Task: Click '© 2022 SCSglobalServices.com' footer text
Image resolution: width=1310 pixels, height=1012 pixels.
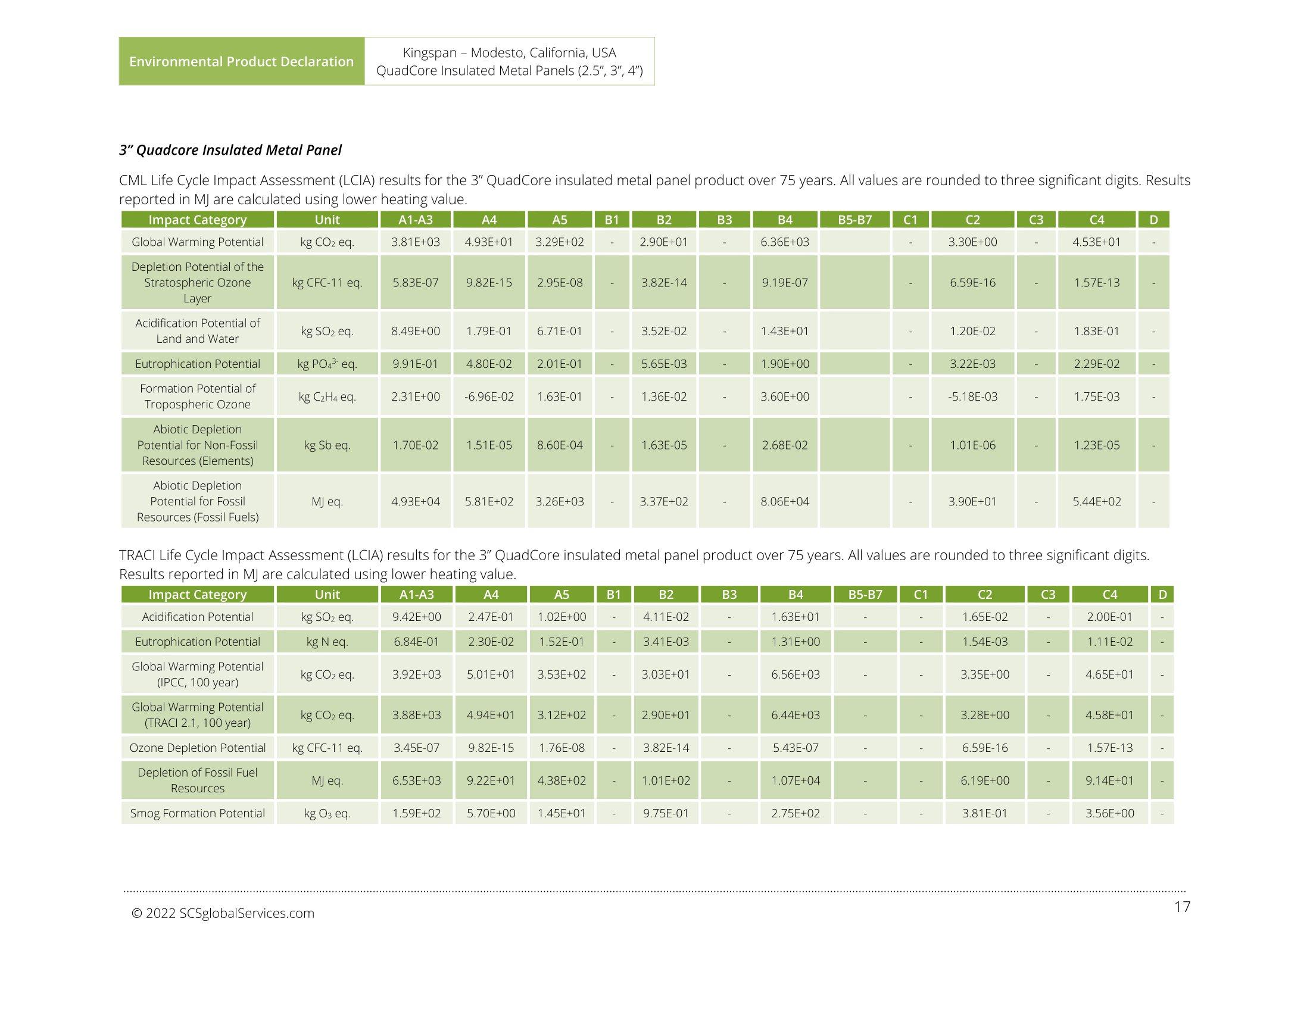Action: 223,913
